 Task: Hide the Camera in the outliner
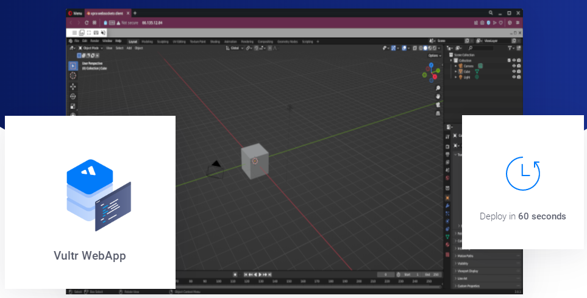point(514,66)
